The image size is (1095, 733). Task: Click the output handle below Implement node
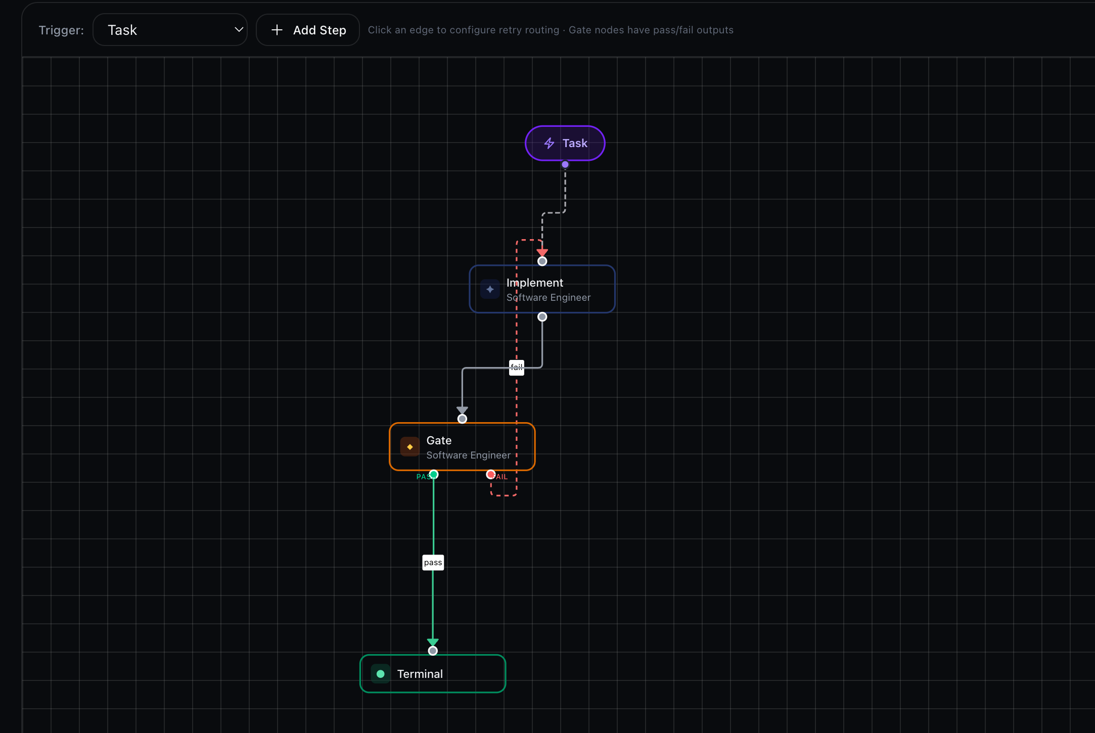pos(542,317)
